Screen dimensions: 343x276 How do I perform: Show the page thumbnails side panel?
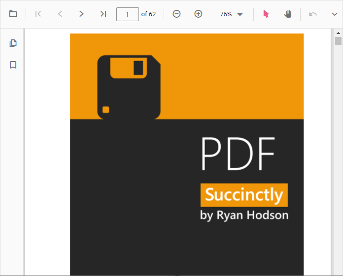pos(13,43)
